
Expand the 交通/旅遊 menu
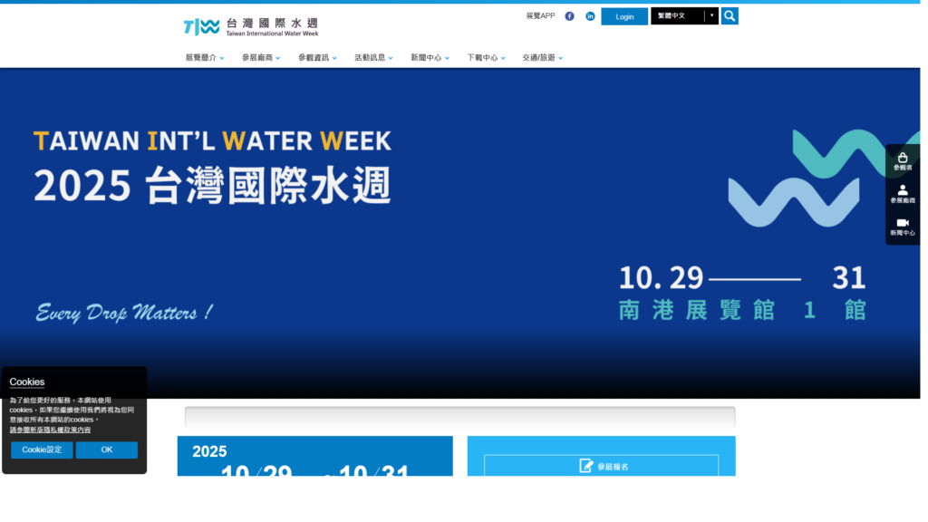point(542,57)
